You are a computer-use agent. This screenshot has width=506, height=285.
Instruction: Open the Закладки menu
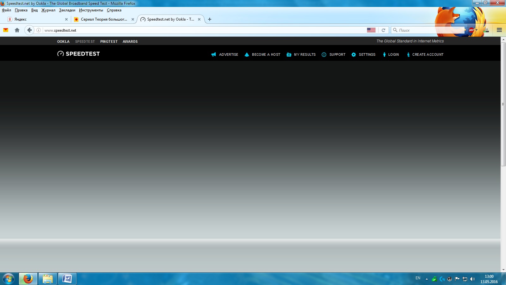point(67,10)
